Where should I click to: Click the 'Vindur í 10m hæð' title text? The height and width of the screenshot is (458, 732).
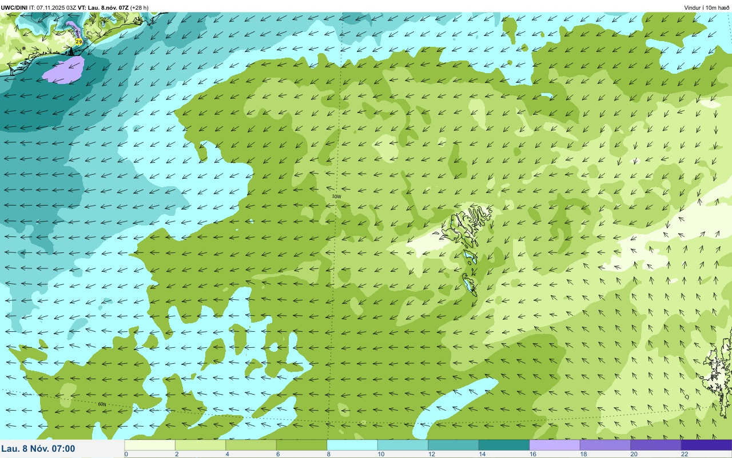click(707, 7)
